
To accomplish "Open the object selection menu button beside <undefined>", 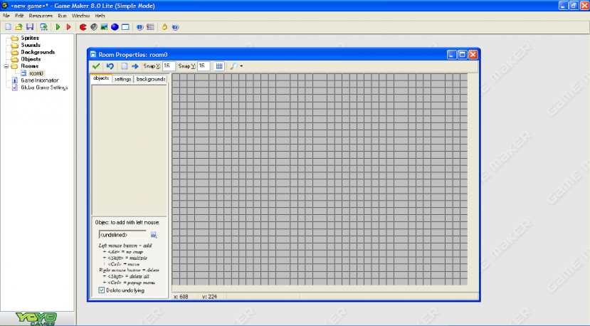I will tap(154, 234).
